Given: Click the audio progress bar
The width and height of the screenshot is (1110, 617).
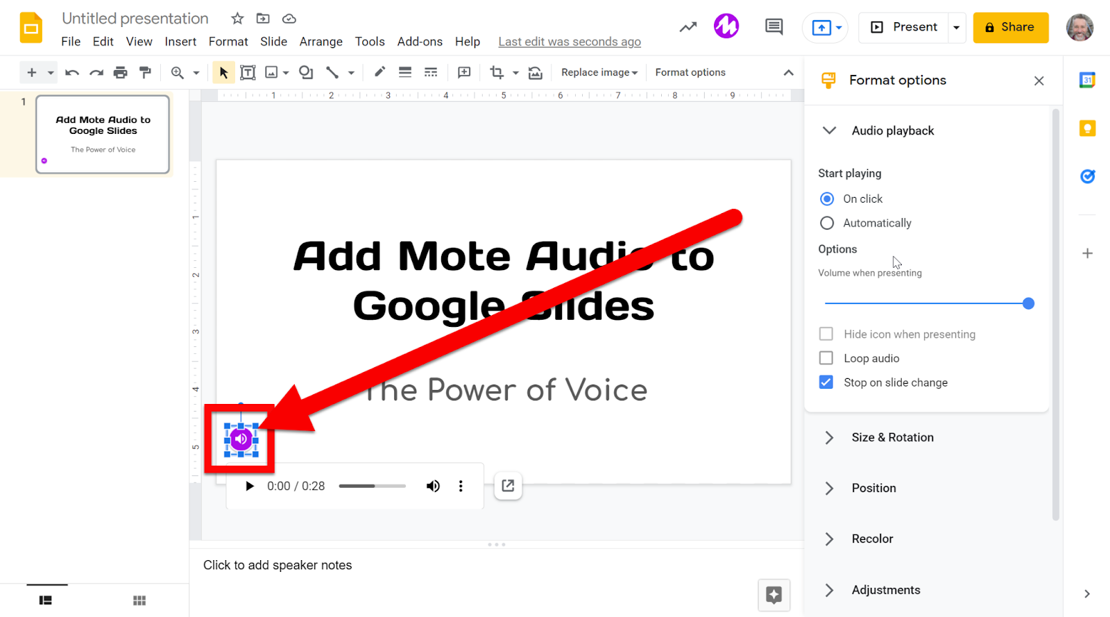Looking at the screenshot, I should (x=373, y=486).
